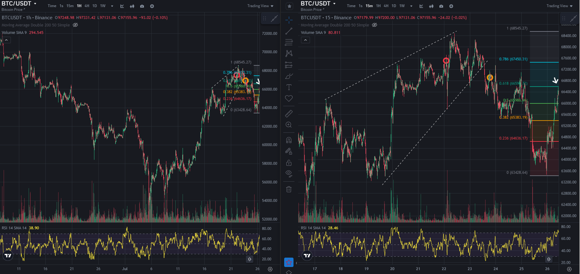Screen dimensions: 580x274
Task: Toggle hide all drawings eye icon
Action: (x=289, y=174)
